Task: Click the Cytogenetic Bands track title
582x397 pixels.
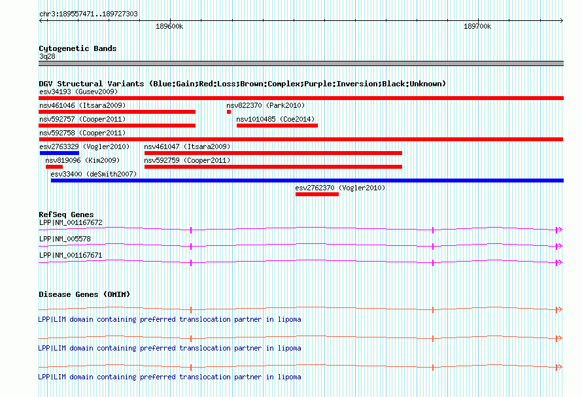Action: 78,48
